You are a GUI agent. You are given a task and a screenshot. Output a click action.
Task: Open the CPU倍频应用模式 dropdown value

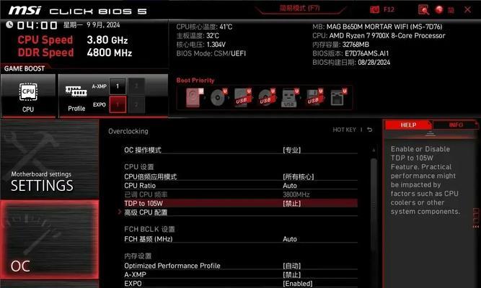point(298,177)
